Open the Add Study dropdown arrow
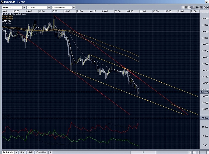209x154 pixels. pyautogui.click(x=16, y=152)
